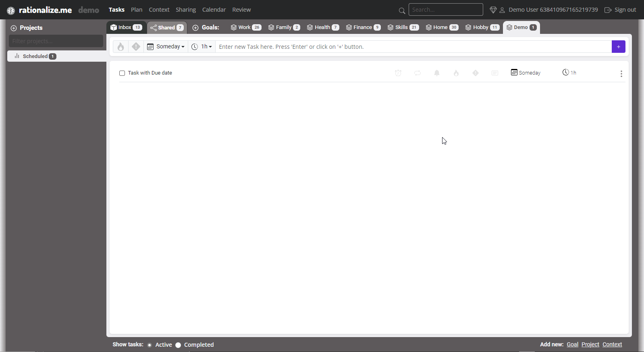
Task: Select the Completed tasks radio button
Action: coord(178,345)
